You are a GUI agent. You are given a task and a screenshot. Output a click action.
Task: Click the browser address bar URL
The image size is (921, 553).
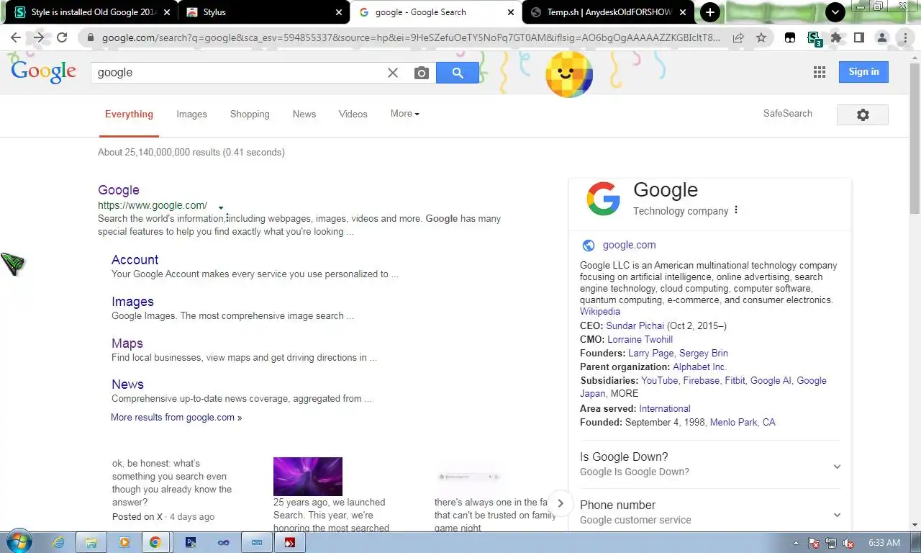pyautogui.click(x=410, y=37)
